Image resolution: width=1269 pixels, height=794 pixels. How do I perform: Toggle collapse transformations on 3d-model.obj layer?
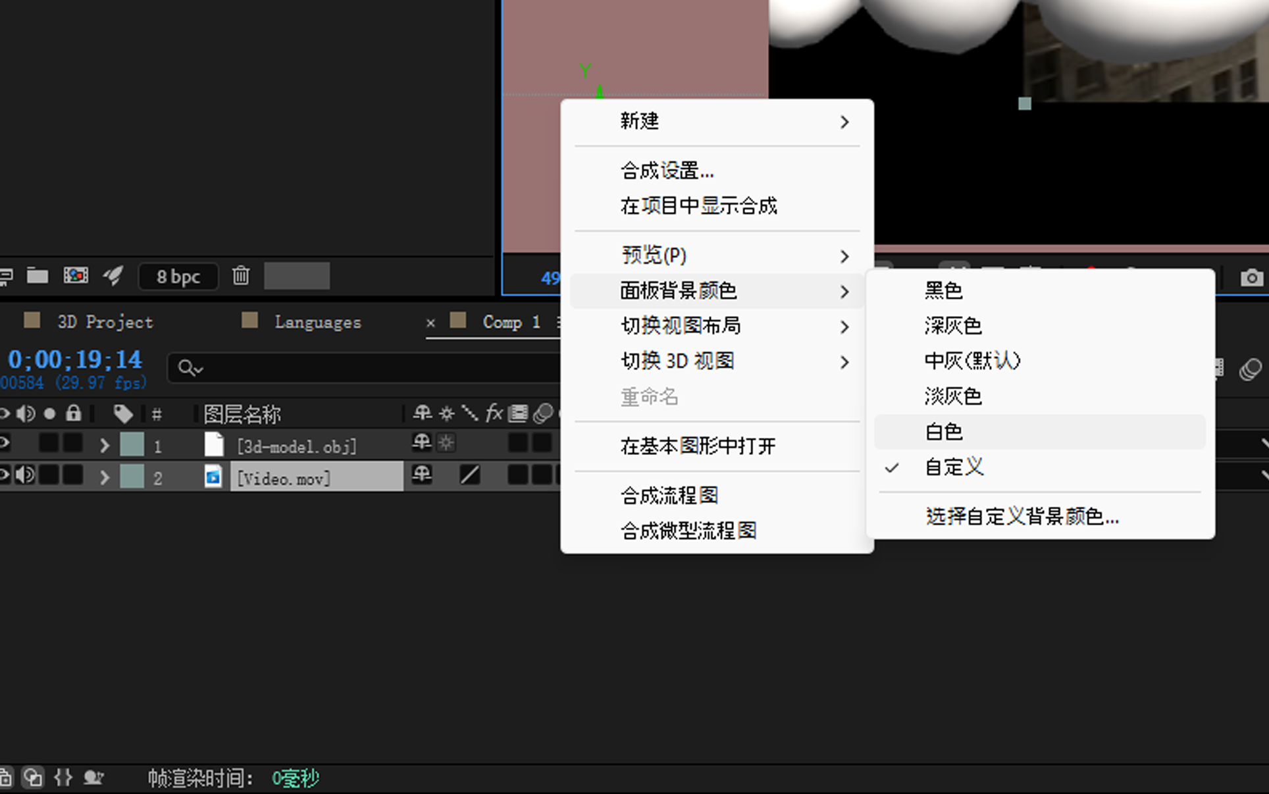point(446,442)
